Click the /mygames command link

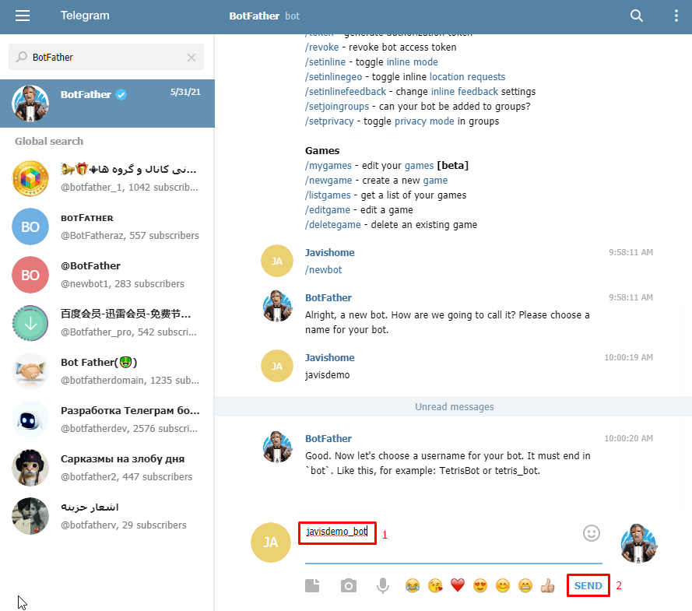pos(328,166)
